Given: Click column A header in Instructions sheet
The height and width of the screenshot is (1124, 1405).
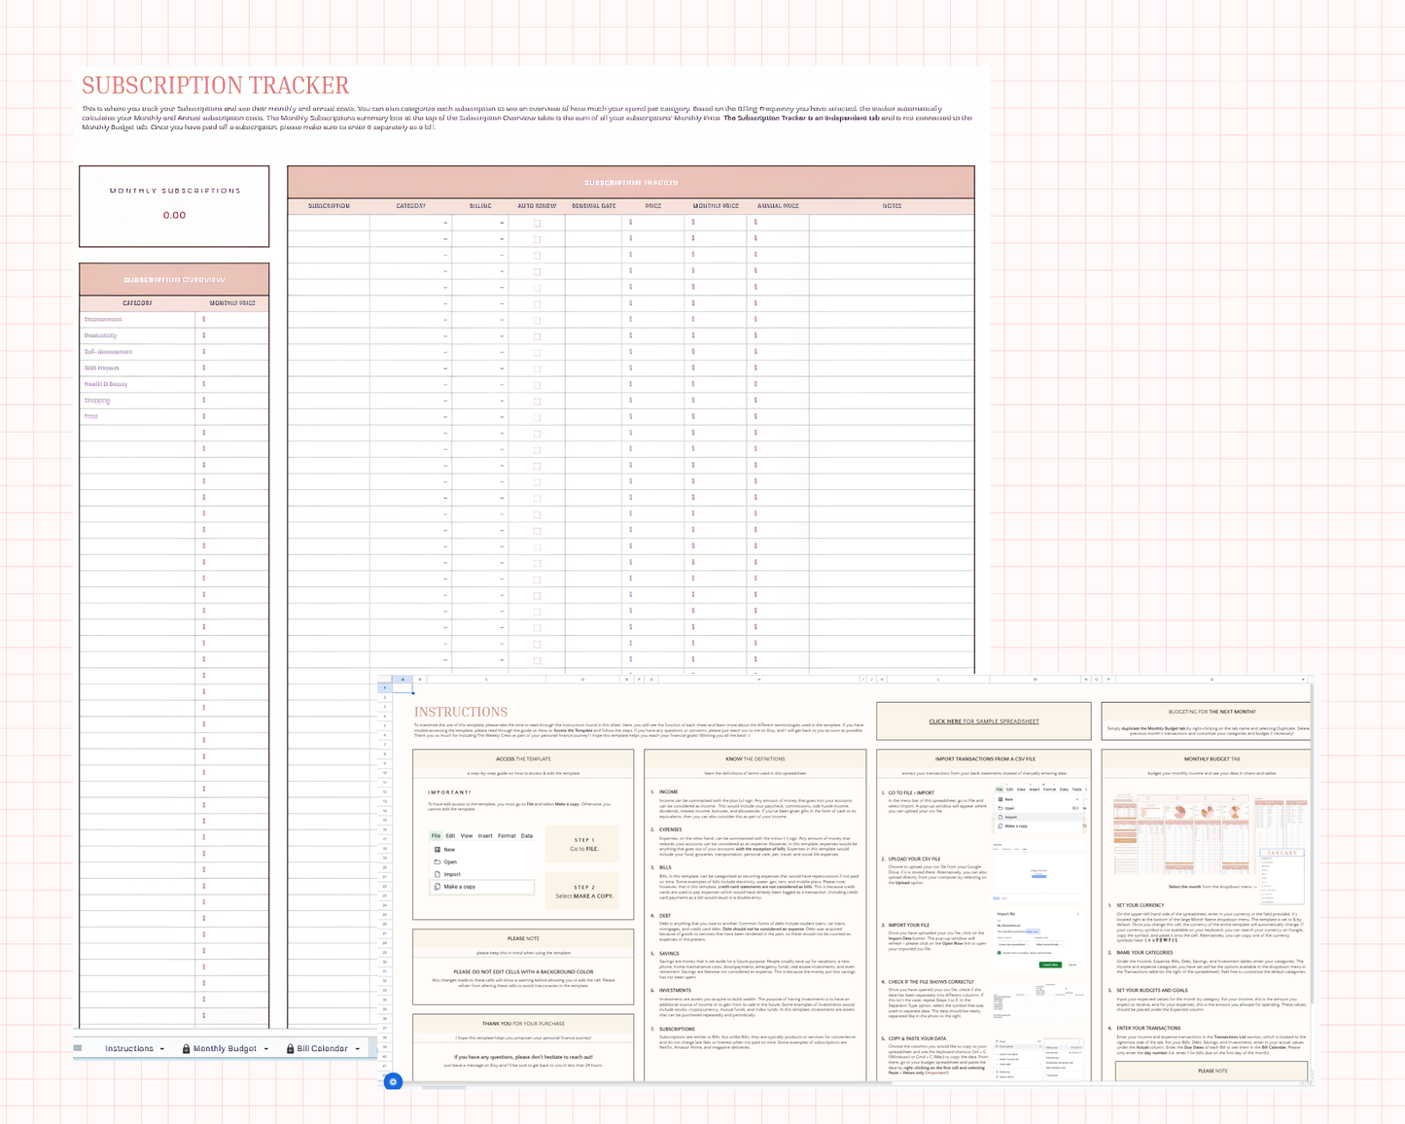Looking at the screenshot, I should click(x=403, y=680).
